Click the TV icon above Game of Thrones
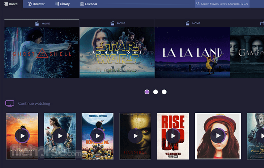264x168 pixels. click(262, 23)
